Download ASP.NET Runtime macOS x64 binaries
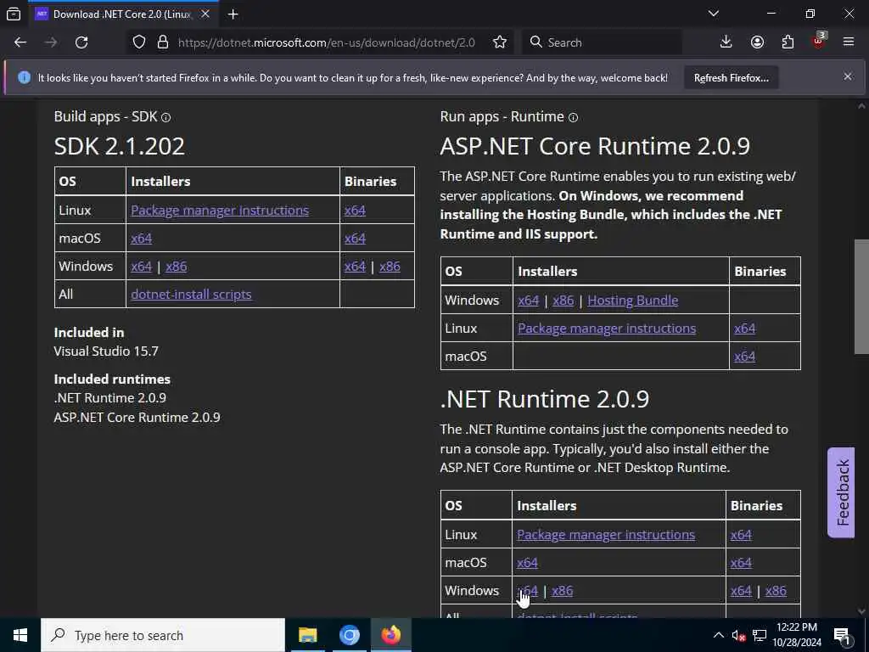This screenshot has height=652, width=869. click(744, 357)
